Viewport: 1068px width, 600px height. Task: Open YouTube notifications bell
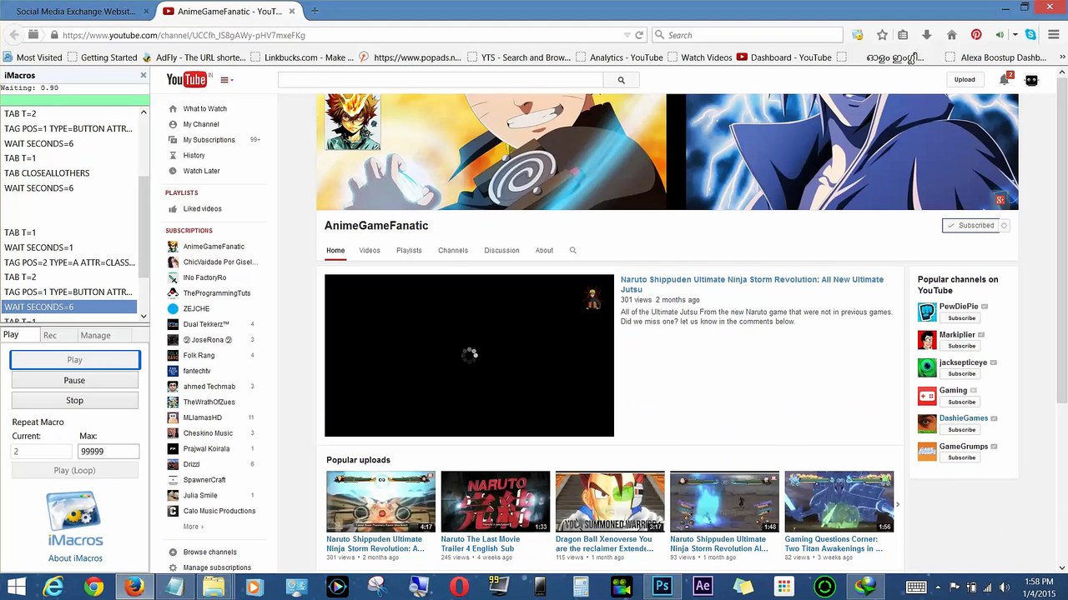pos(1005,79)
